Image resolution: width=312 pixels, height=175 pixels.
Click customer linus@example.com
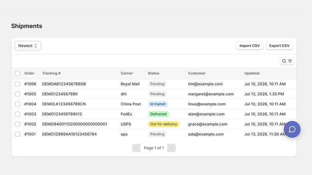pyautogui.click(x=207, y=104)
